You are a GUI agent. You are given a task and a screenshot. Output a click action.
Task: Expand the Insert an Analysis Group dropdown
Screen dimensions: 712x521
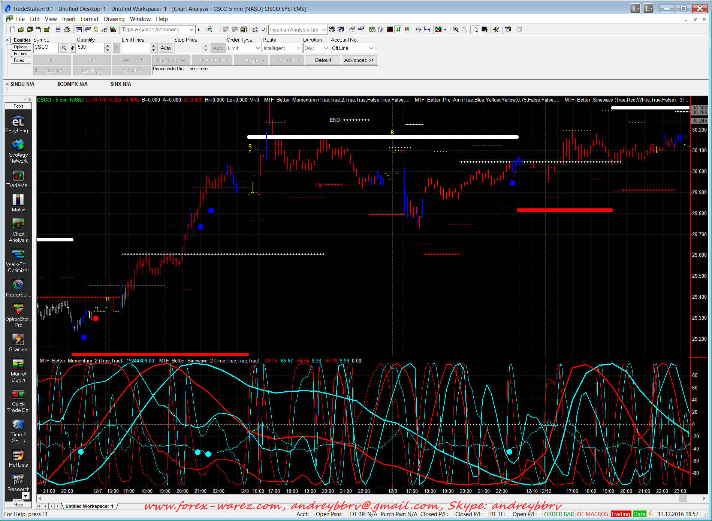coord(324,30)
